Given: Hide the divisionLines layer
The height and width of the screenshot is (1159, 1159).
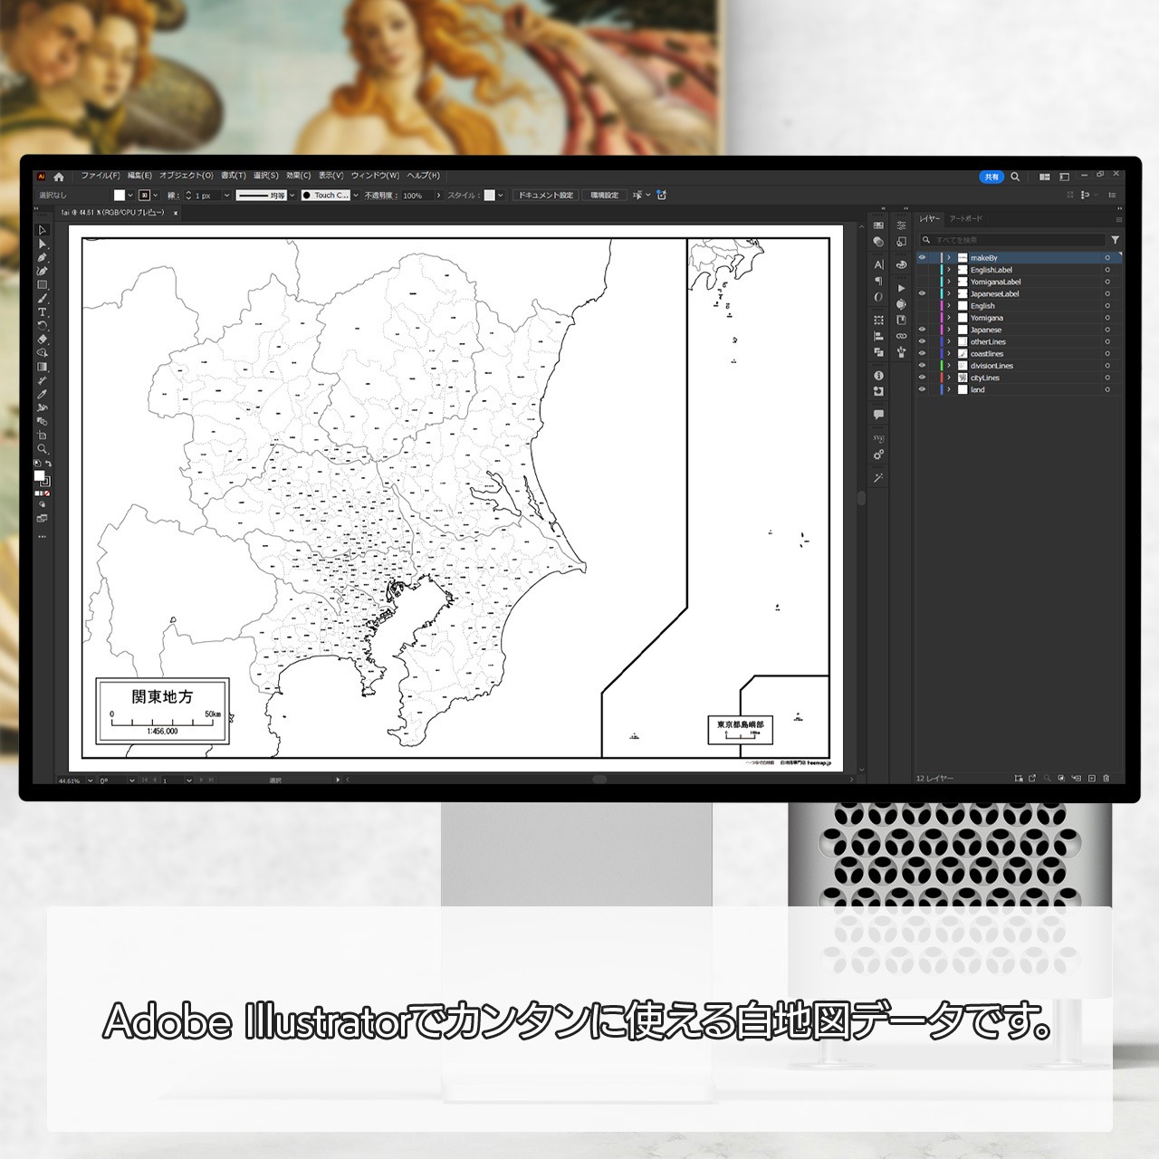Looking at the screenshot, I should [922, 366].
